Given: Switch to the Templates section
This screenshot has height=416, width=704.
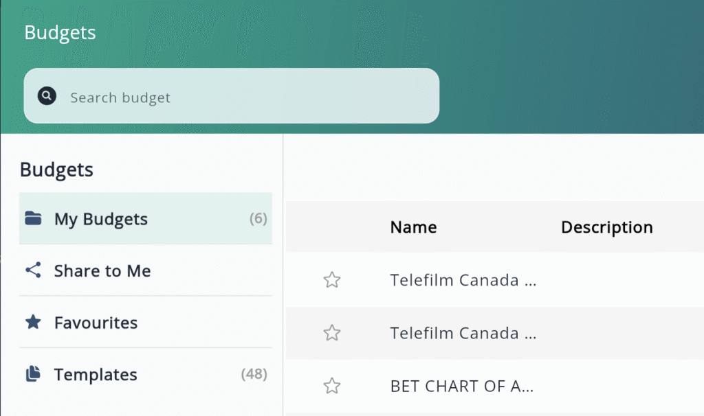Looking at the screenshot, I should point(96,375).
